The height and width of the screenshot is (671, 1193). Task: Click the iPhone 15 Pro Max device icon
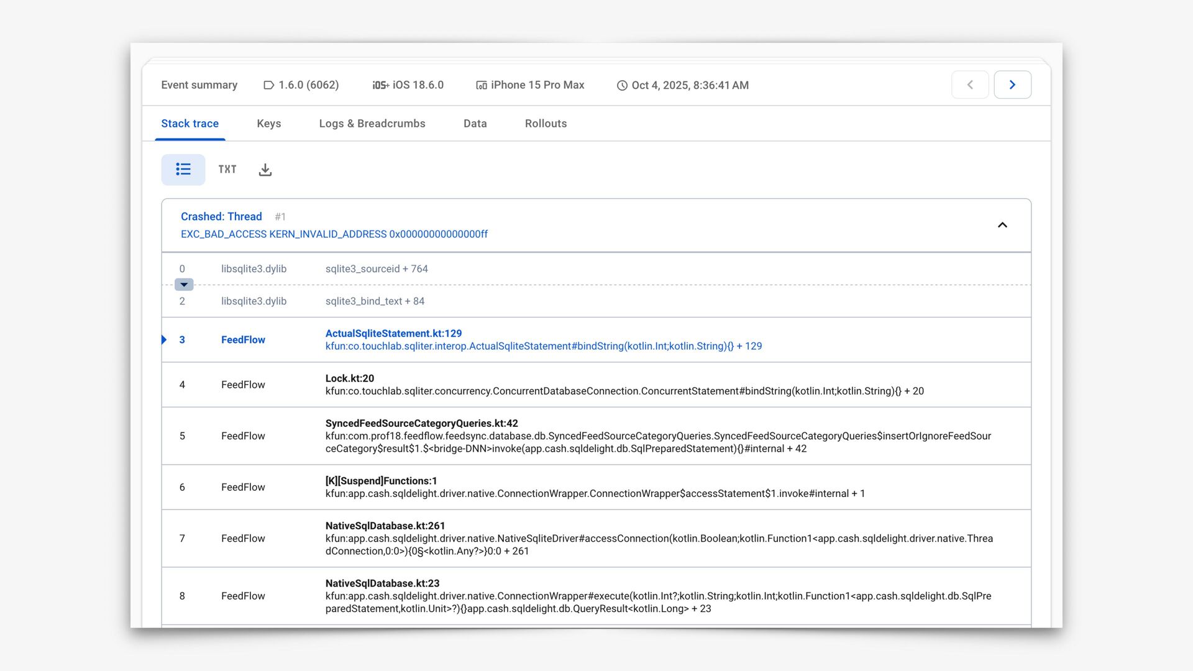(482, 85)
